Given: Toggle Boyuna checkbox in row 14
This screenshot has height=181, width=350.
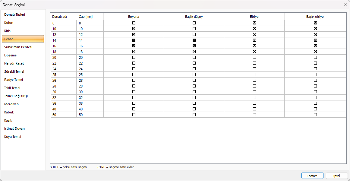Looking at the screenshot, I should click(x=134, y=40).
